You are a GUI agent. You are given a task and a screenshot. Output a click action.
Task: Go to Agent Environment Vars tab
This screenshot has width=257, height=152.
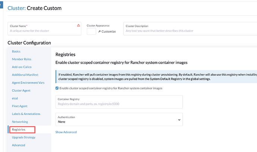tap(28, 83)
